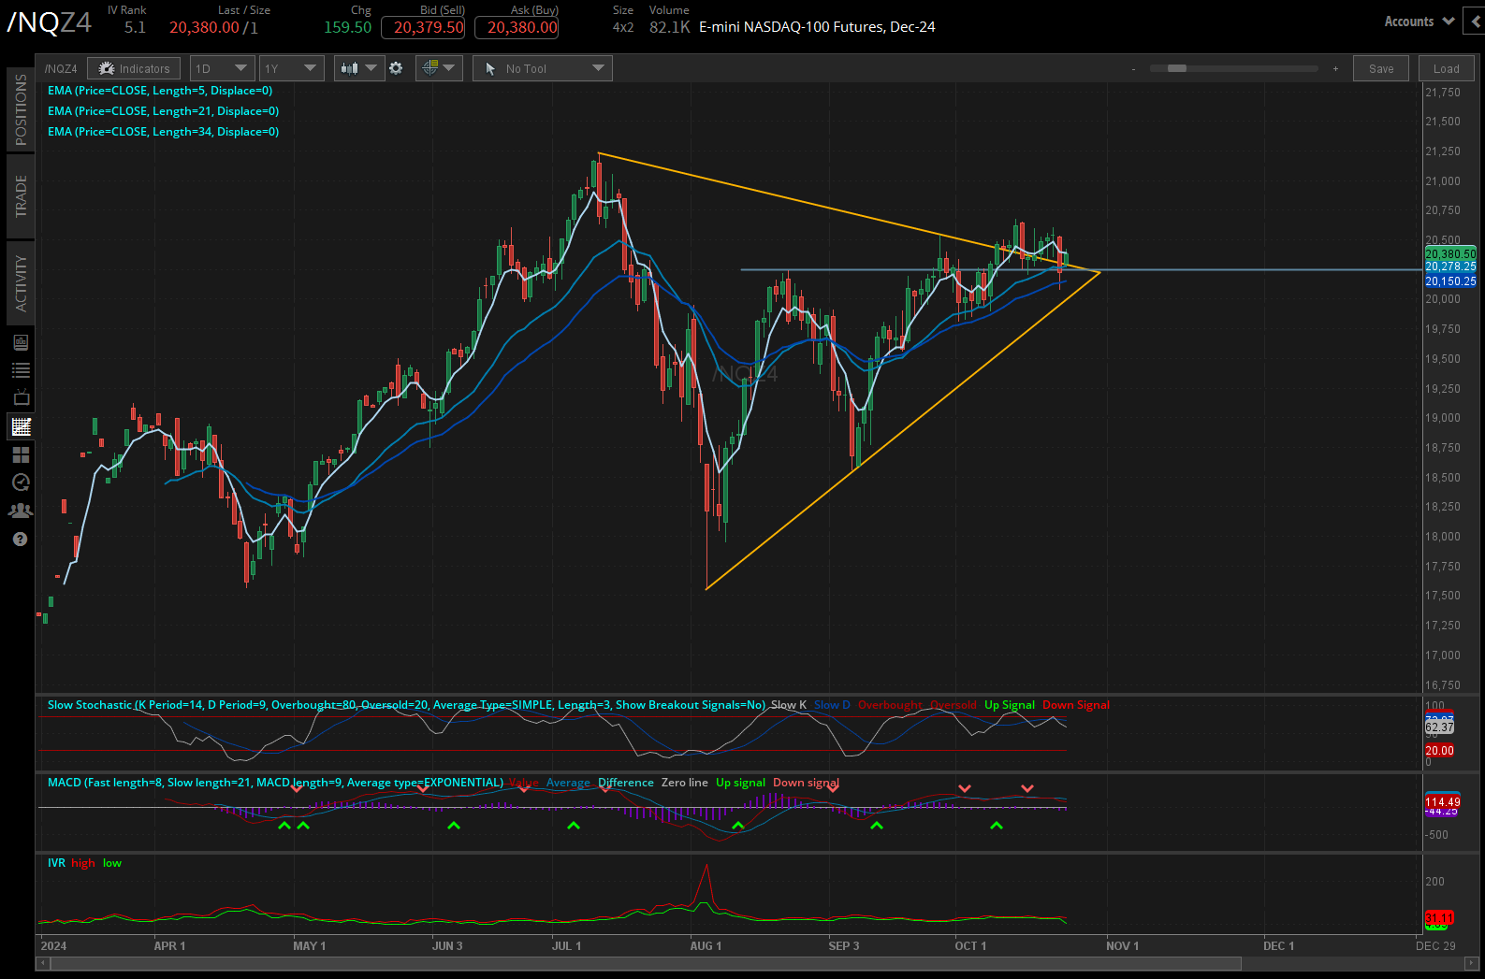Open the TV live feed icon
This screenshot has height=979, width=1485.
[21, 397]
